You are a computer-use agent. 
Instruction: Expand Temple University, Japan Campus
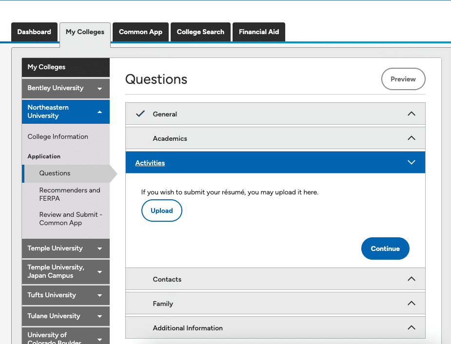click(66, 271)
